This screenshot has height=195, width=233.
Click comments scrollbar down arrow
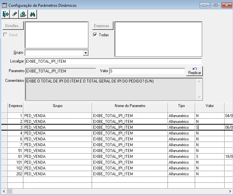199,97
